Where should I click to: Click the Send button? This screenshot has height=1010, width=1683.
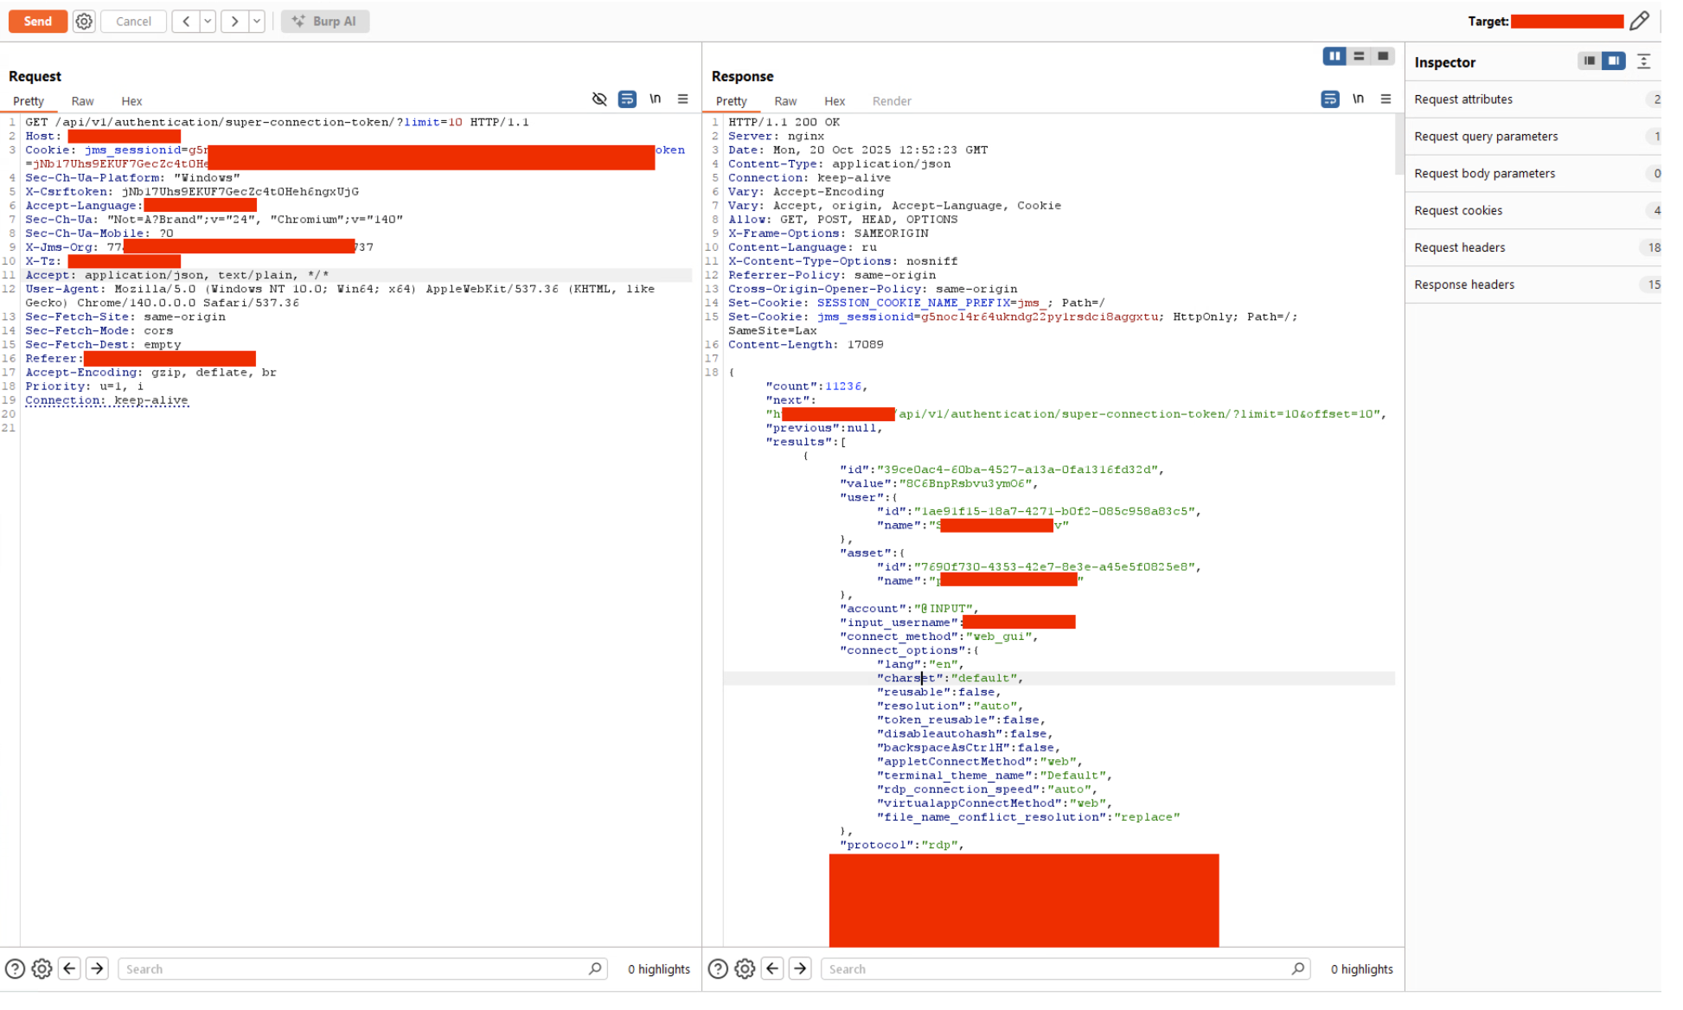[x=37, y=21]
